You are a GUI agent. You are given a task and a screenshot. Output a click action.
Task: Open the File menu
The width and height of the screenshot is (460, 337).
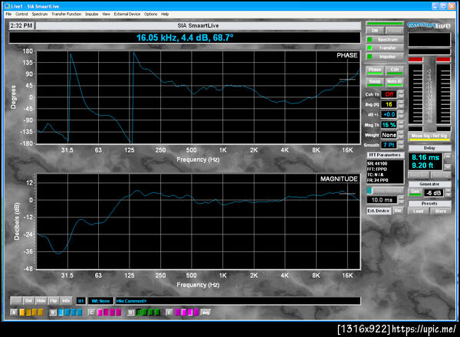tap(8, 14)
